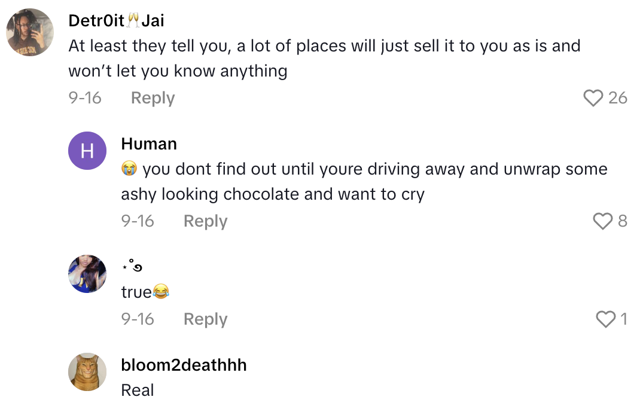Image resolution: width=640 pixels, height=403 pixels.
Task: Click 9-16 date on Human's reply
Action: (x=138, y=221)
